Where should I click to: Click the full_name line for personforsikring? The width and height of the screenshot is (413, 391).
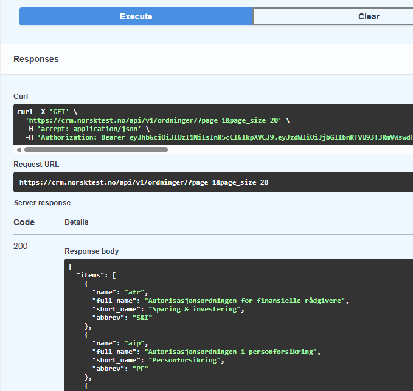tap(206, 352)
